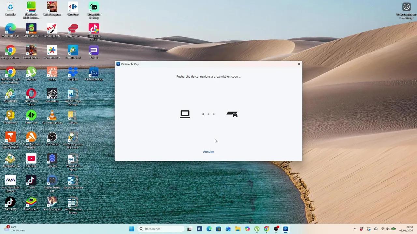
Task: Click the Annuler button in PS Remote Play
Action: (x=208, y=152)
